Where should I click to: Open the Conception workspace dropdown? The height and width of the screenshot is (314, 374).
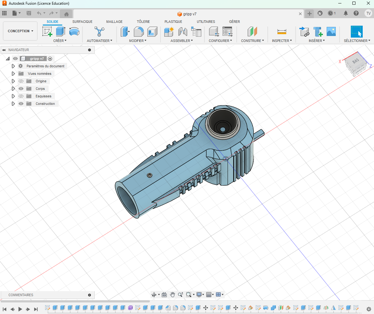[20, 31]
